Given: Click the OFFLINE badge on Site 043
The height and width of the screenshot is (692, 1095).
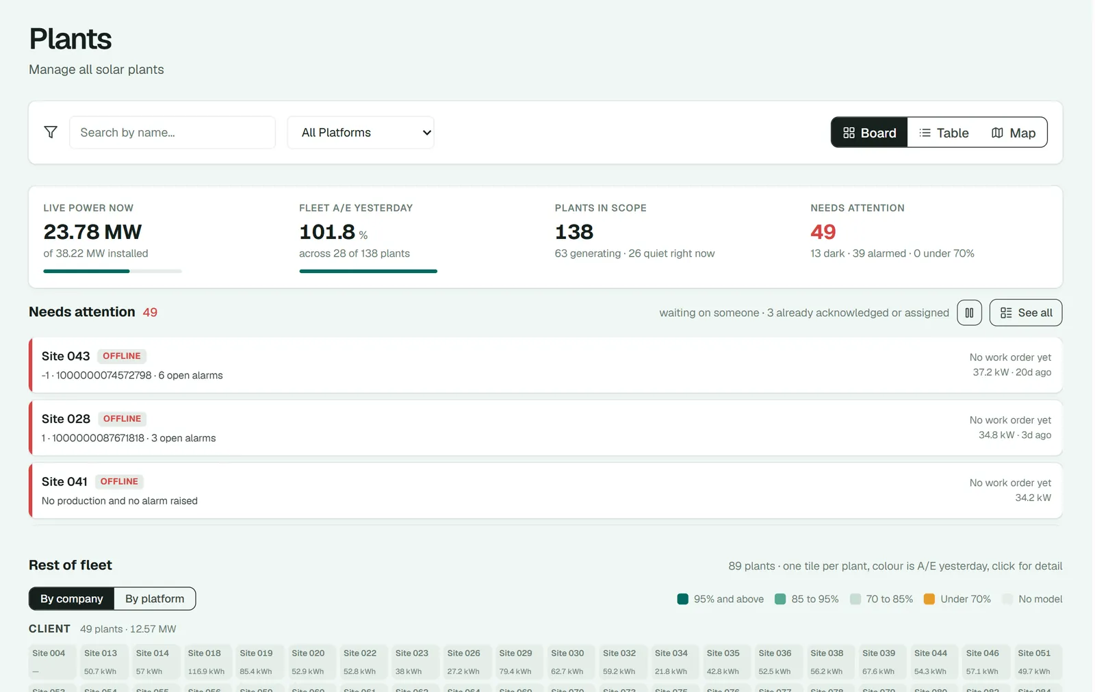Looking at the screenshot, I should pos(122,356).
